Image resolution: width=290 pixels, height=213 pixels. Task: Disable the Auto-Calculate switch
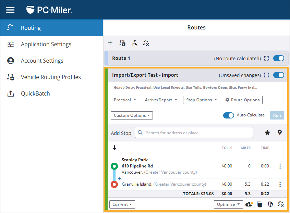click(228, 115)
